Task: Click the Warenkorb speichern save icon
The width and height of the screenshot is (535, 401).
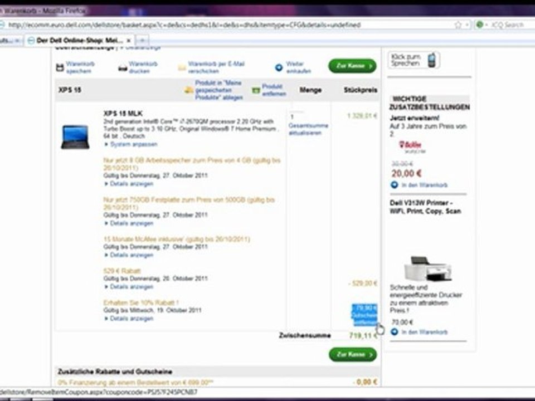Action: pos(60,67)
